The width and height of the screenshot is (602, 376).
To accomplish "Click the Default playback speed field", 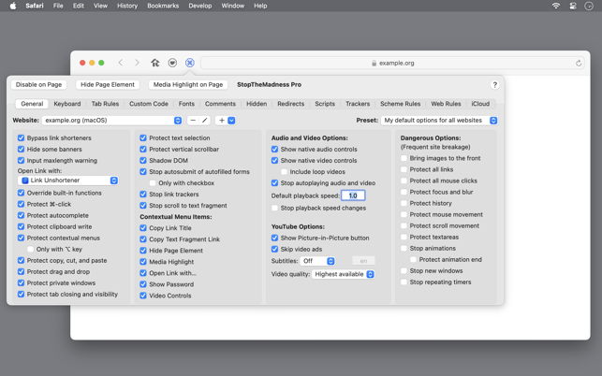I will coord(353,195).
